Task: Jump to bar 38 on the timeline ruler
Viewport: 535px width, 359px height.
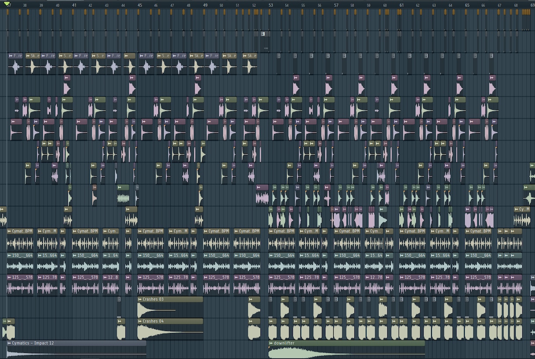Action: [x=25, y=5]
